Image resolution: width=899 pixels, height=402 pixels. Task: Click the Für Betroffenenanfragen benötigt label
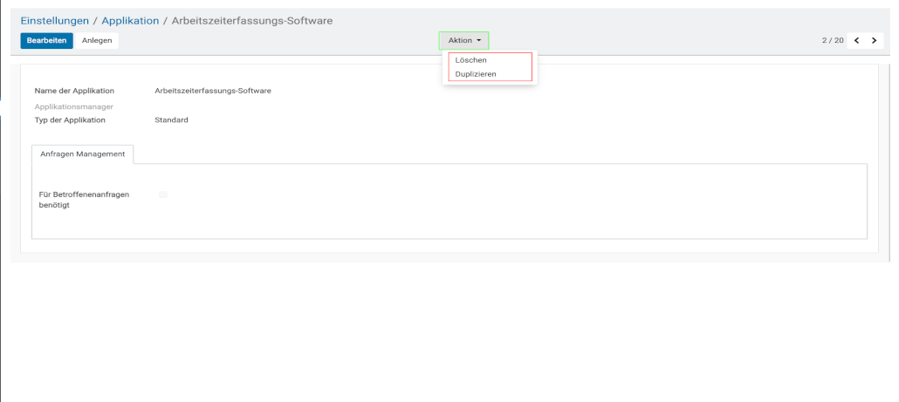pos(82,200)
